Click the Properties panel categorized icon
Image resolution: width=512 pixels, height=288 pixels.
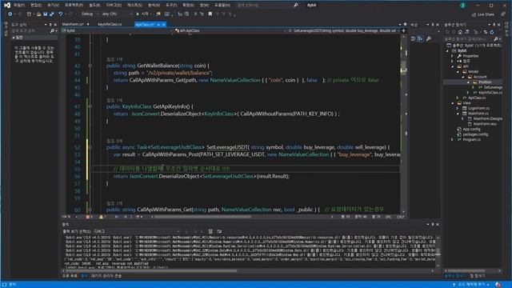pos(413,38)
